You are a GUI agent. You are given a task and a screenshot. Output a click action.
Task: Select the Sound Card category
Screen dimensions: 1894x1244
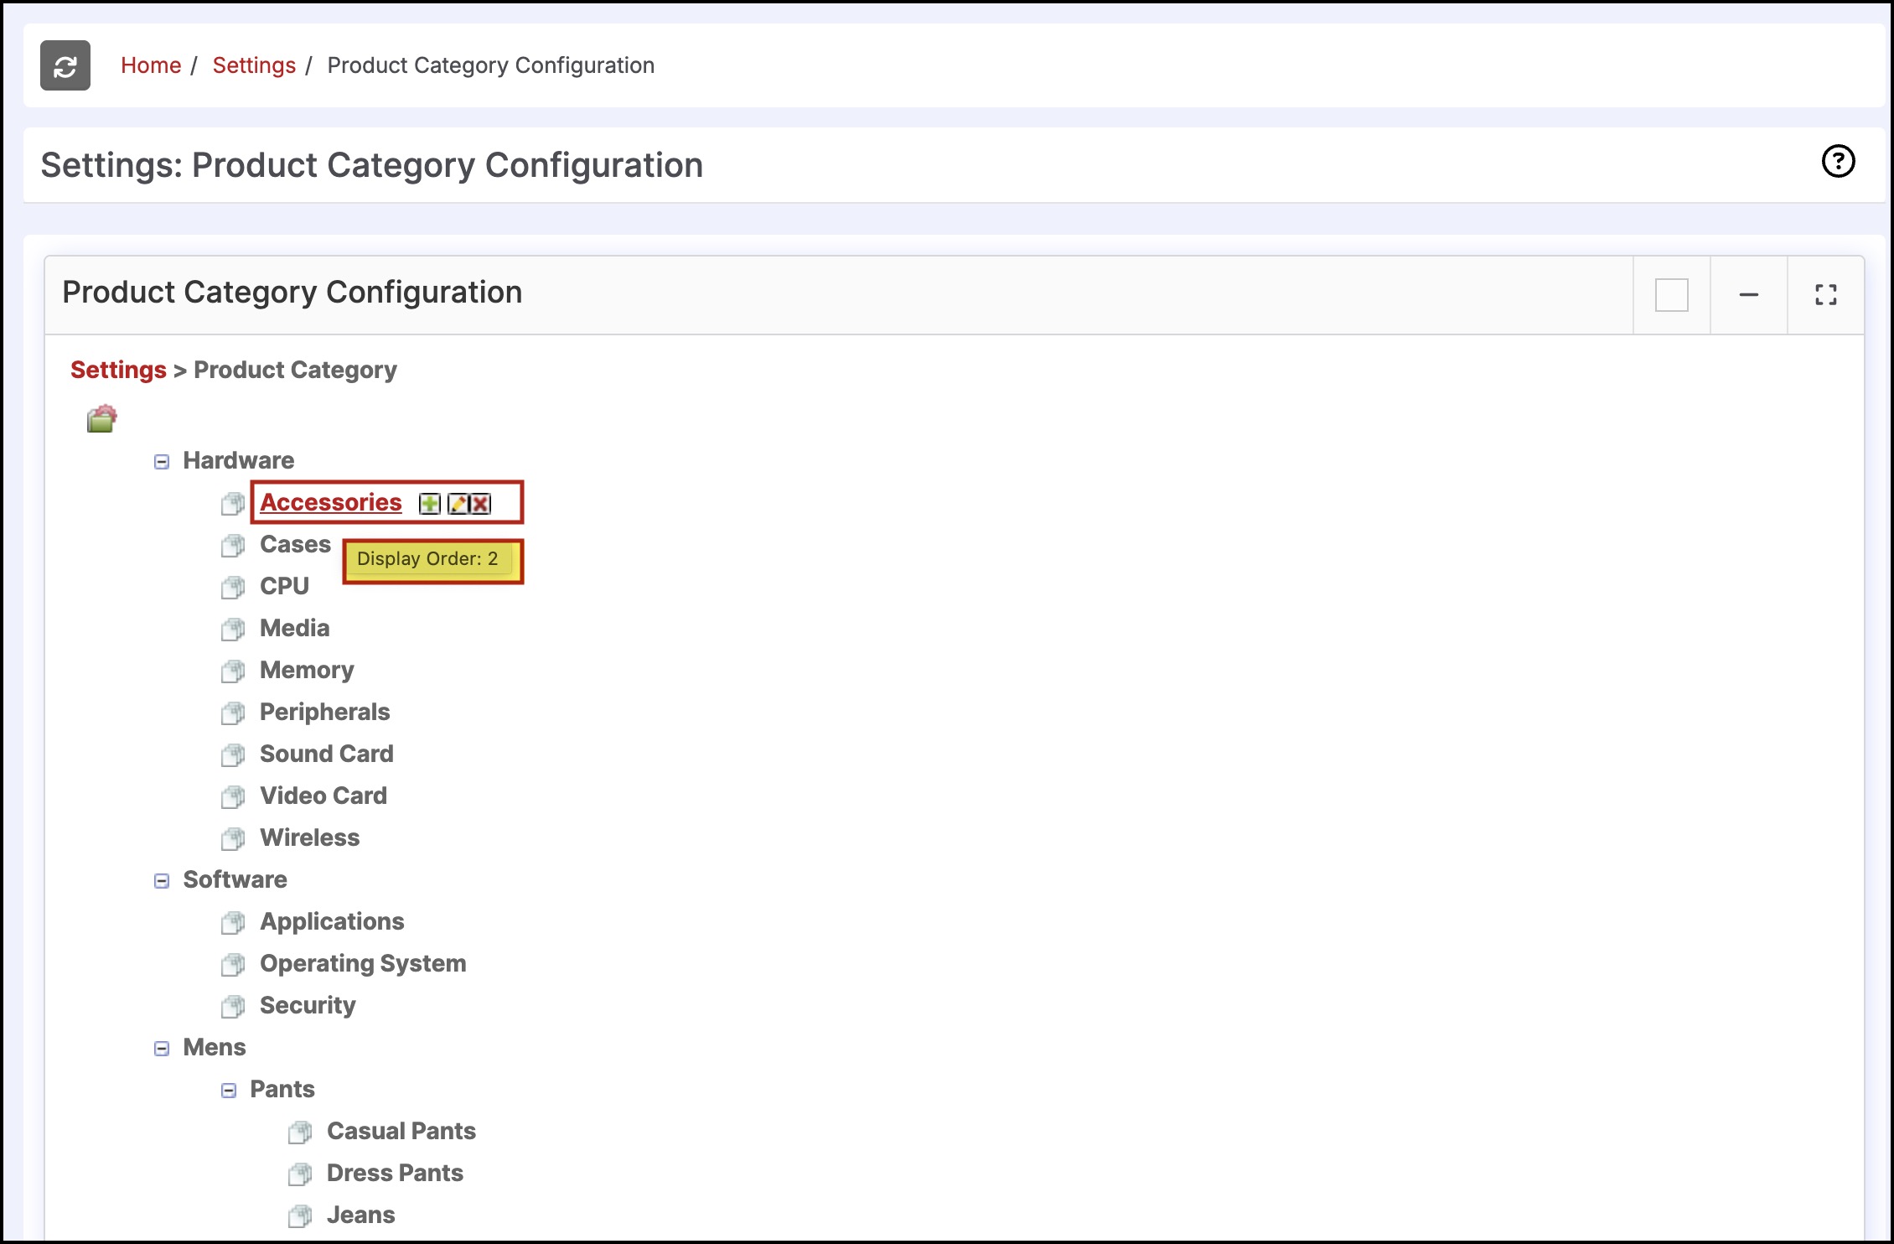[x=327, y=754]
